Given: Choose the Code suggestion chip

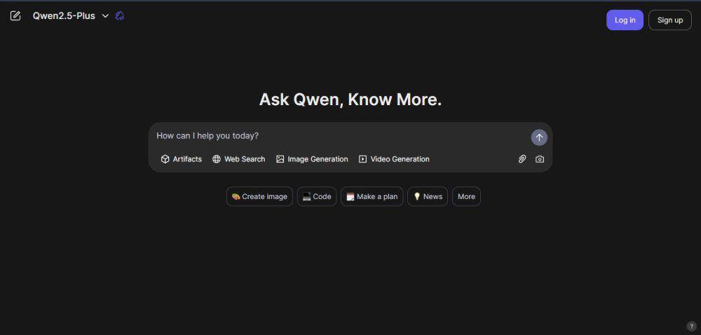Looking at the screenshot, I should coord(317,196).
